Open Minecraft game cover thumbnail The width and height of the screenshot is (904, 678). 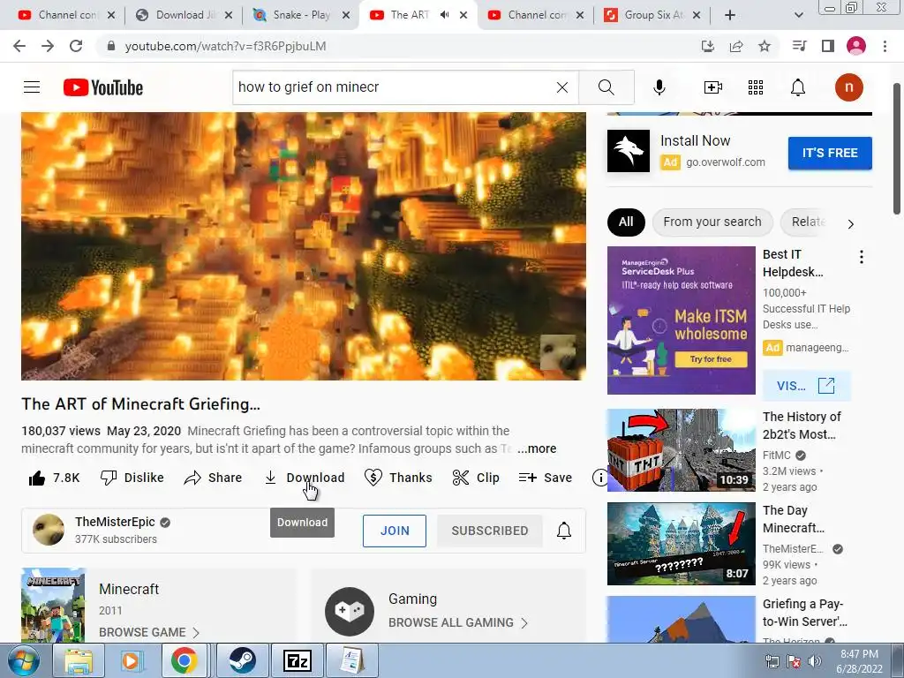point(53,606)
